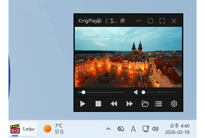Click the cloud sync off tray icon
The image size is (205, 138).
tap(121, 129)
